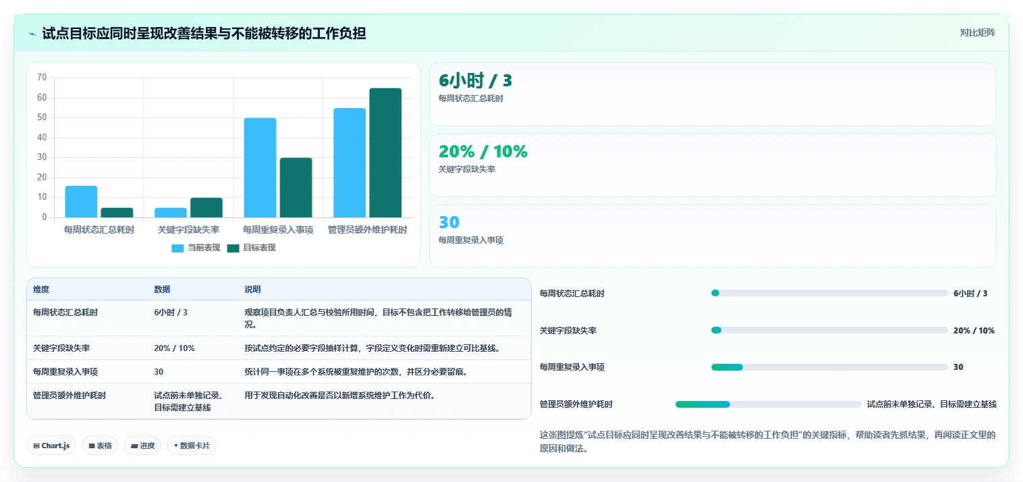Image resolution: width=1023 pixels, height=482 pixels.
Task: Open the data card showing 30
Action: tap(713, 236)
